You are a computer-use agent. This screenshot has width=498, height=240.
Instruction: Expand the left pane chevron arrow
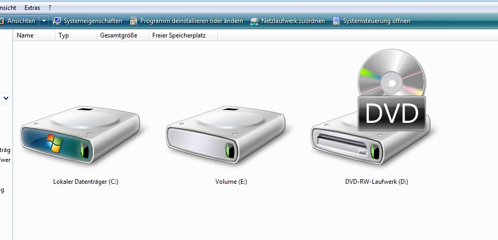(x=6, y=98)
